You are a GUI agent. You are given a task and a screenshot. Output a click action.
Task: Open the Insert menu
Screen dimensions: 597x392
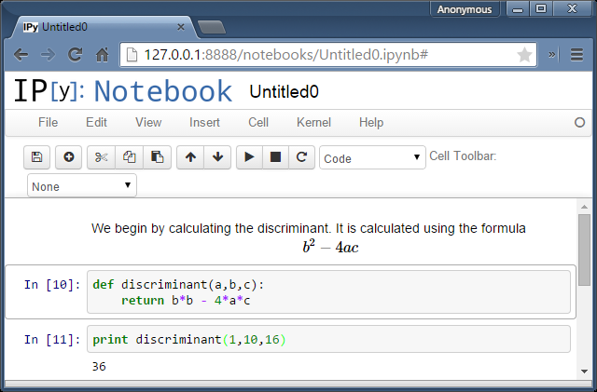click(204, 122)
